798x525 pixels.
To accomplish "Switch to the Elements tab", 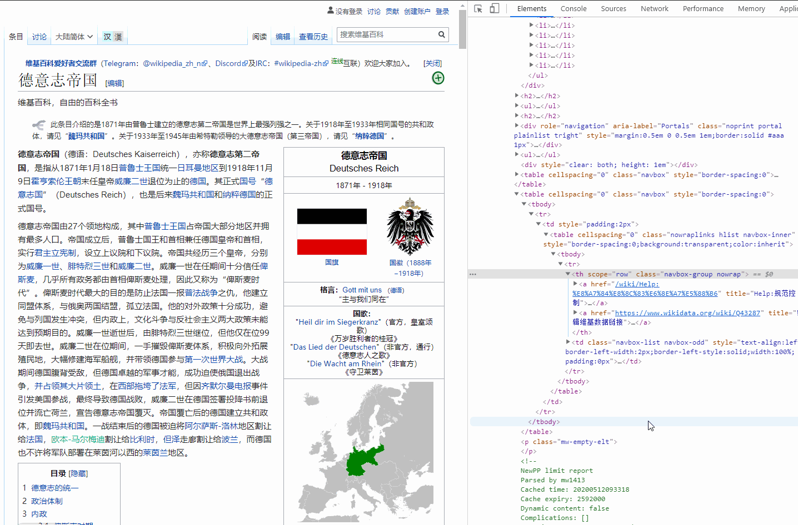I will 532,8.
